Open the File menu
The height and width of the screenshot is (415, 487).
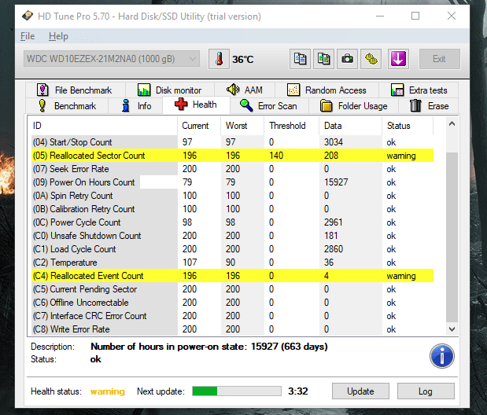pyautogui.click(x=28, y=36)
